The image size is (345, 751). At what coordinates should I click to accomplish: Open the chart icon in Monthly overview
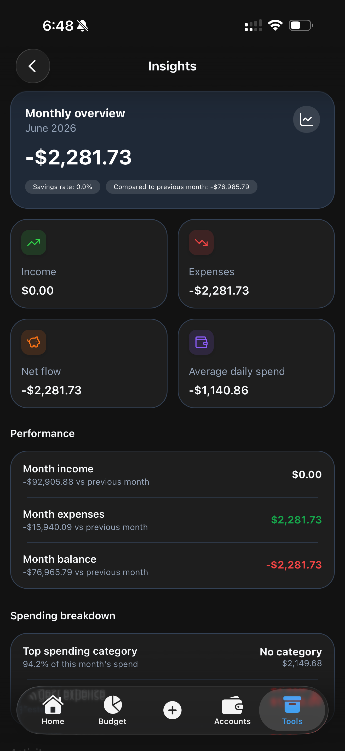coord(306,119)
